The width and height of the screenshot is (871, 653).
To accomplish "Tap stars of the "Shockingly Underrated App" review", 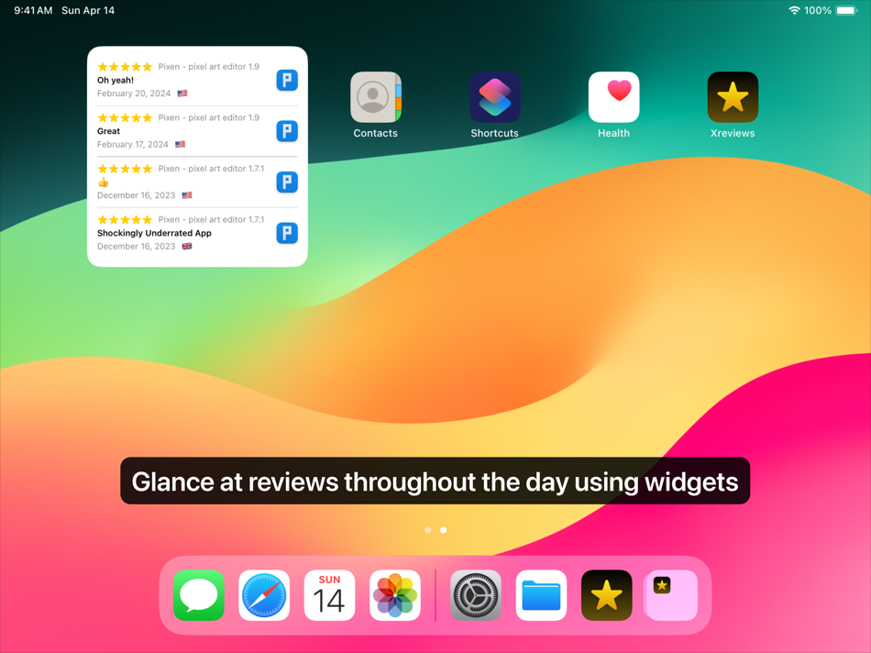I will (x=125, y=219).
